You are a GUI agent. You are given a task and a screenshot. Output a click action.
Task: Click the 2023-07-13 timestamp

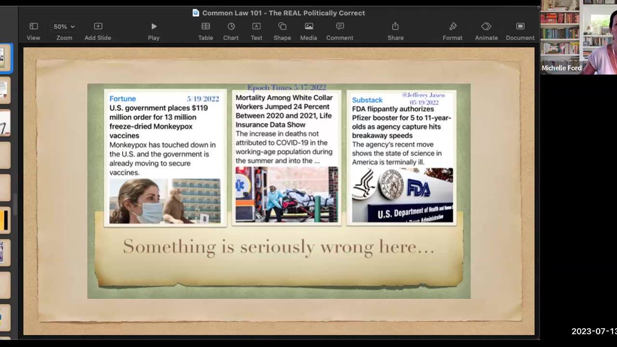click(x=594, y=331)
